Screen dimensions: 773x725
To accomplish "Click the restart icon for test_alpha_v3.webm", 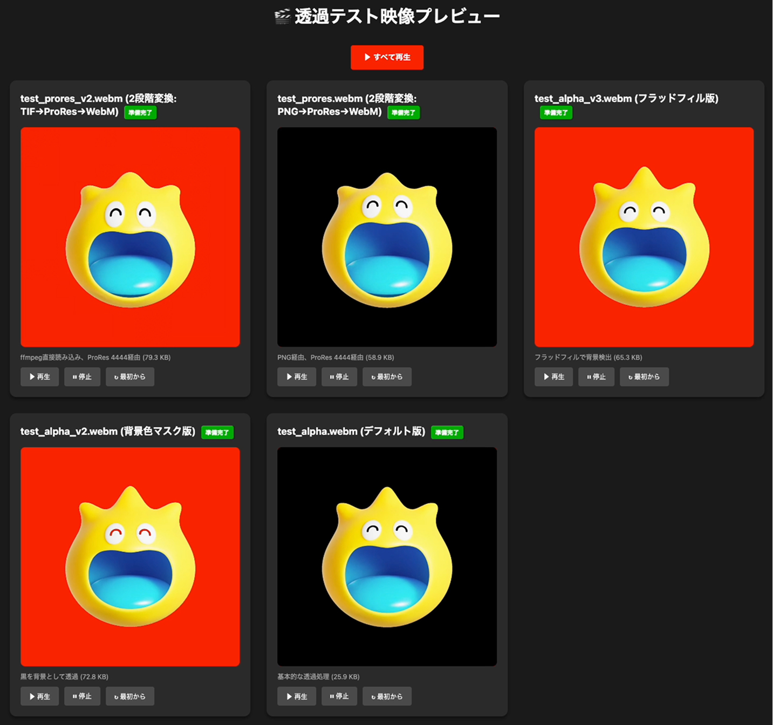I will [x=630, y=377].
